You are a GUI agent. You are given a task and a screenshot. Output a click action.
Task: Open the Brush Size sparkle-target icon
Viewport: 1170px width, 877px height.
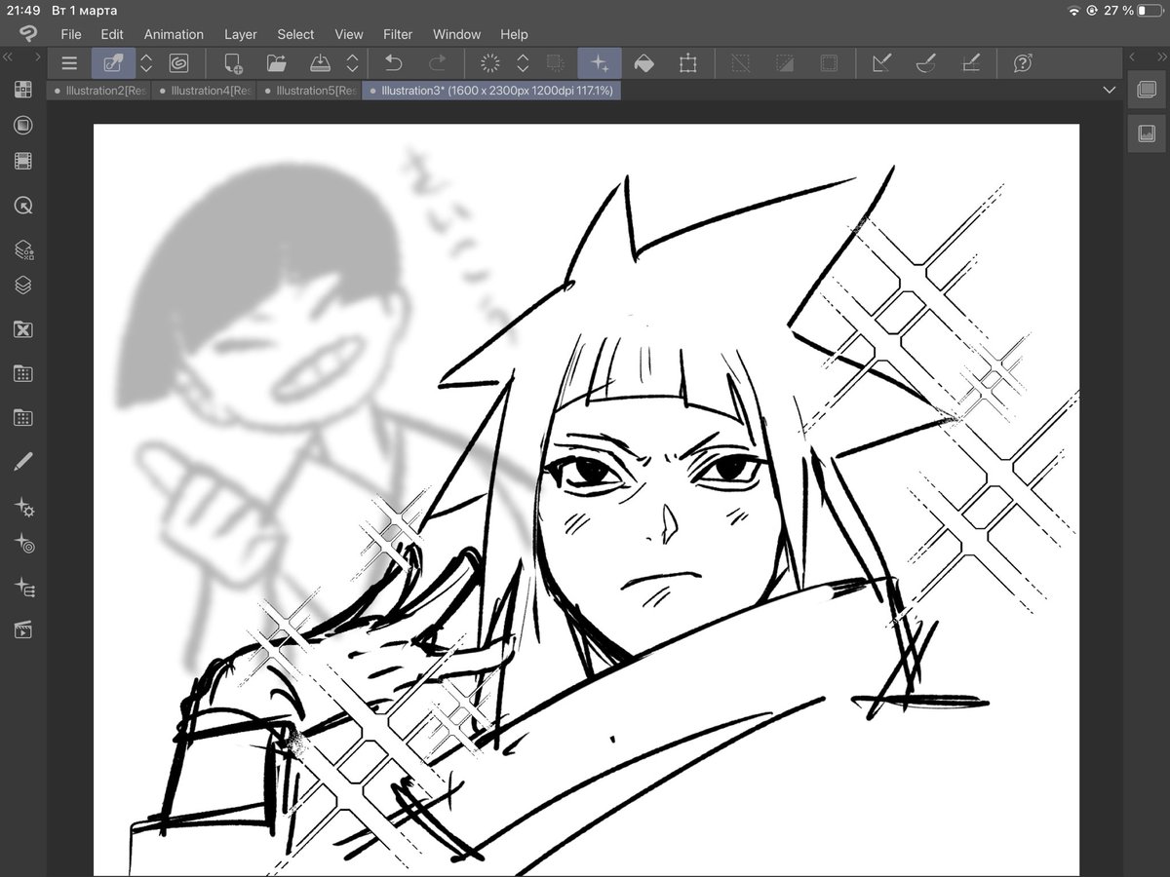tap(23, 543)
